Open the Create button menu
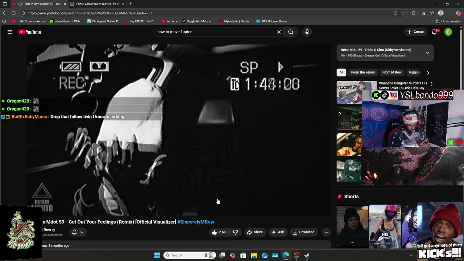The height and width of the screenshot is (261, 464). coord(415,32)
